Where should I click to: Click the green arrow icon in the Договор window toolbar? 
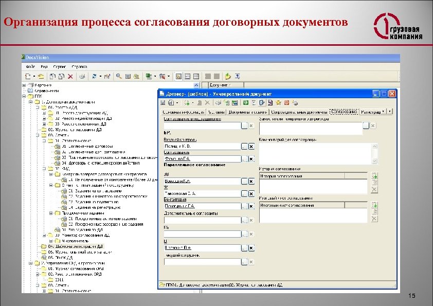245,103
